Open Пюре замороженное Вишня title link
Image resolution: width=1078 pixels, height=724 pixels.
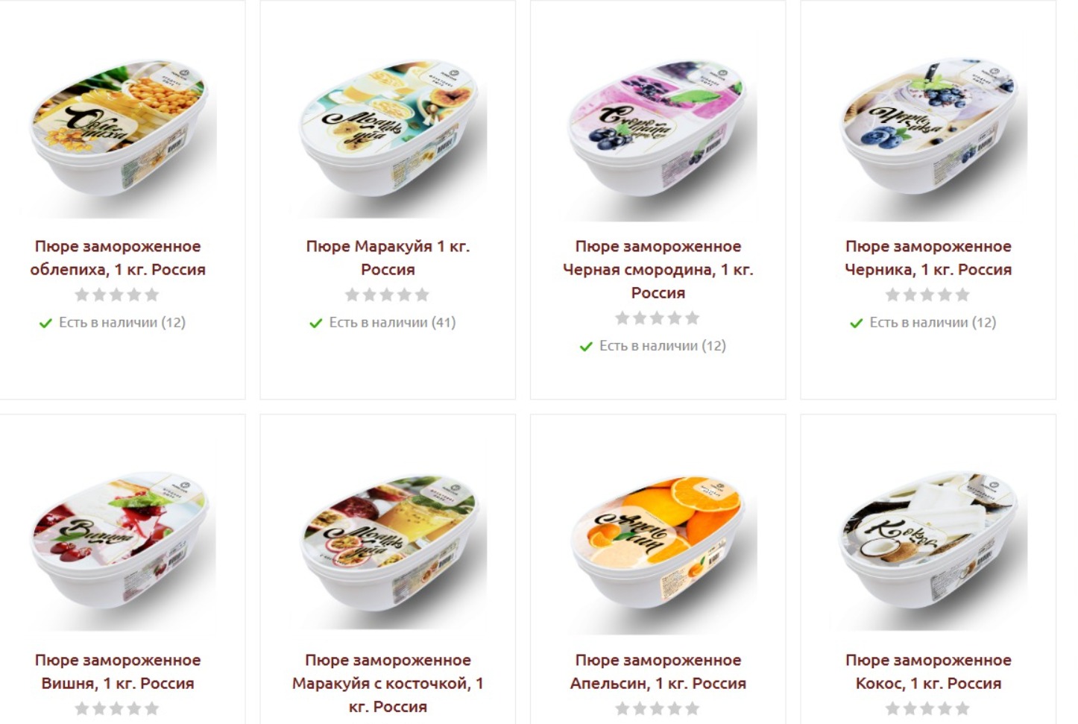(x=118, y=672)
